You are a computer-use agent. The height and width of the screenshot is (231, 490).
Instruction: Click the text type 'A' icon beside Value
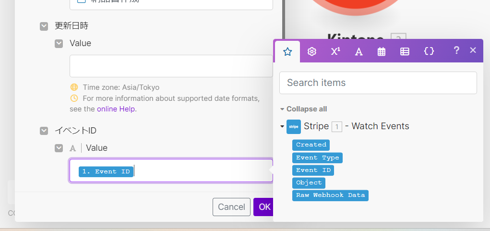click(73, 148)
